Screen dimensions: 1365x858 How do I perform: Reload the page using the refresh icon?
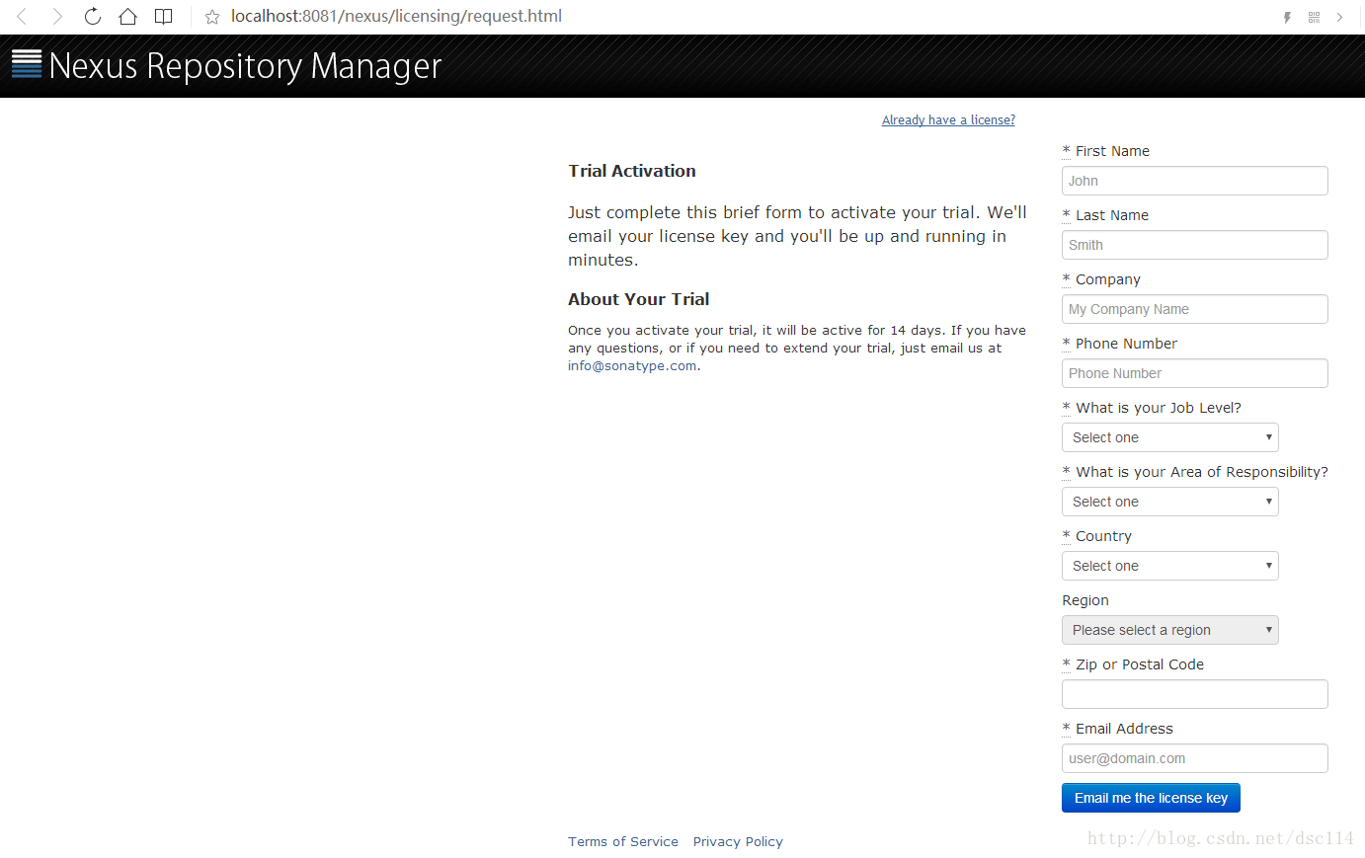tap(92, 17)
